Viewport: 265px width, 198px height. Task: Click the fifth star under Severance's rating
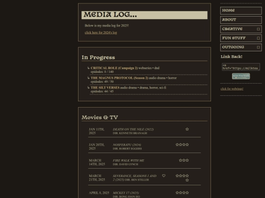pyautogui.click(x=187, y=180)
